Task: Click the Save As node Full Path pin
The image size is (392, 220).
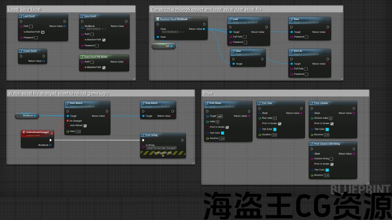Action: (292, 69)
